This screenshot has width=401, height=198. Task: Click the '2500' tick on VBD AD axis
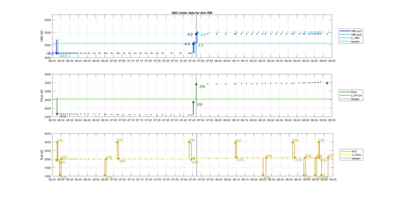click(x=48, y=33)
